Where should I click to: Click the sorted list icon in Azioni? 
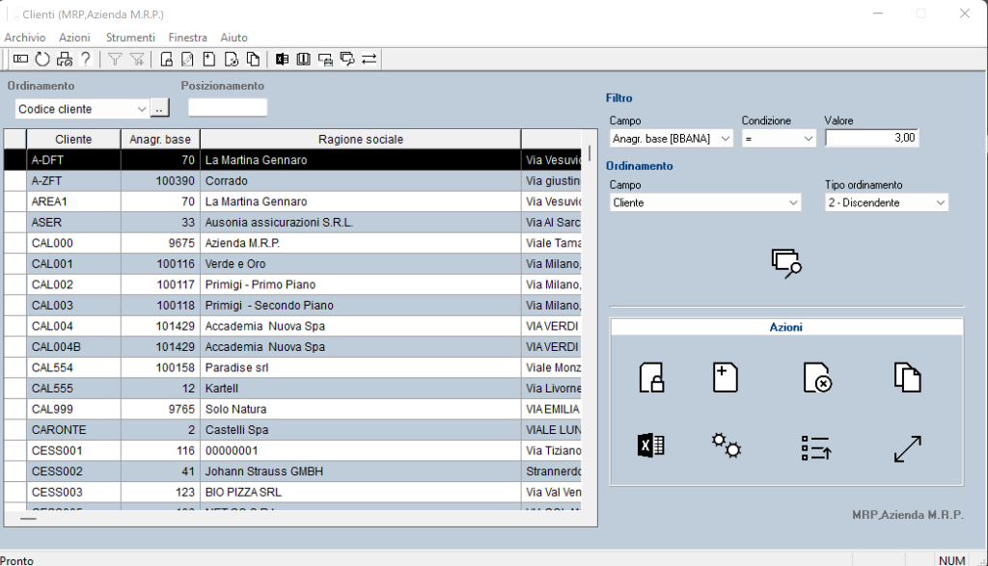[816, 447]
